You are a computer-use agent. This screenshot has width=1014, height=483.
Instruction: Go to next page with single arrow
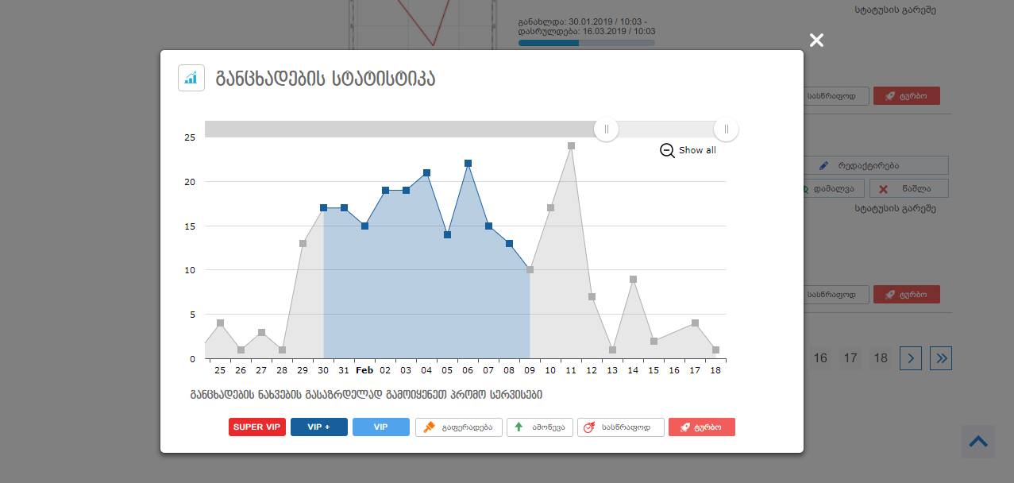[911, 358]
